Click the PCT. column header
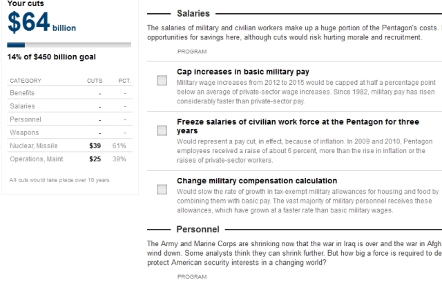This screenshot has height=282, width=442. tap(119, 81)
